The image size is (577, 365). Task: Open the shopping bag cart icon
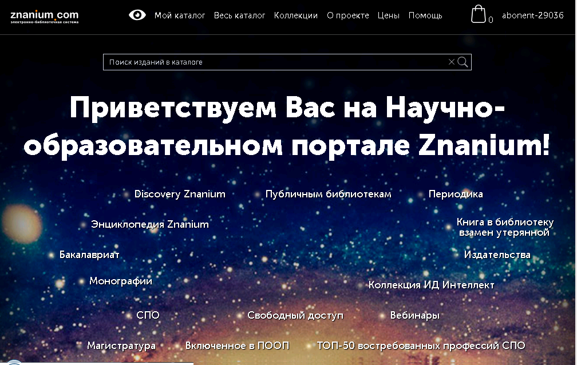(479, 14)
